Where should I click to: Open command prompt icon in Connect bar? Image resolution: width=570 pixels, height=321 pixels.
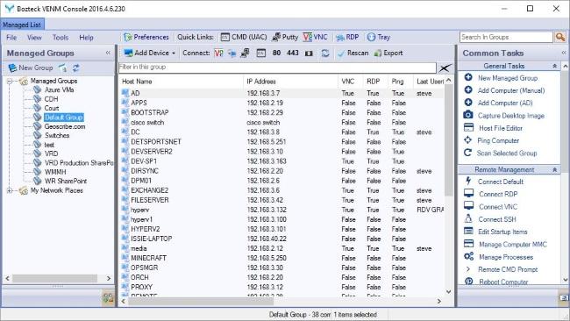point(261,53)
